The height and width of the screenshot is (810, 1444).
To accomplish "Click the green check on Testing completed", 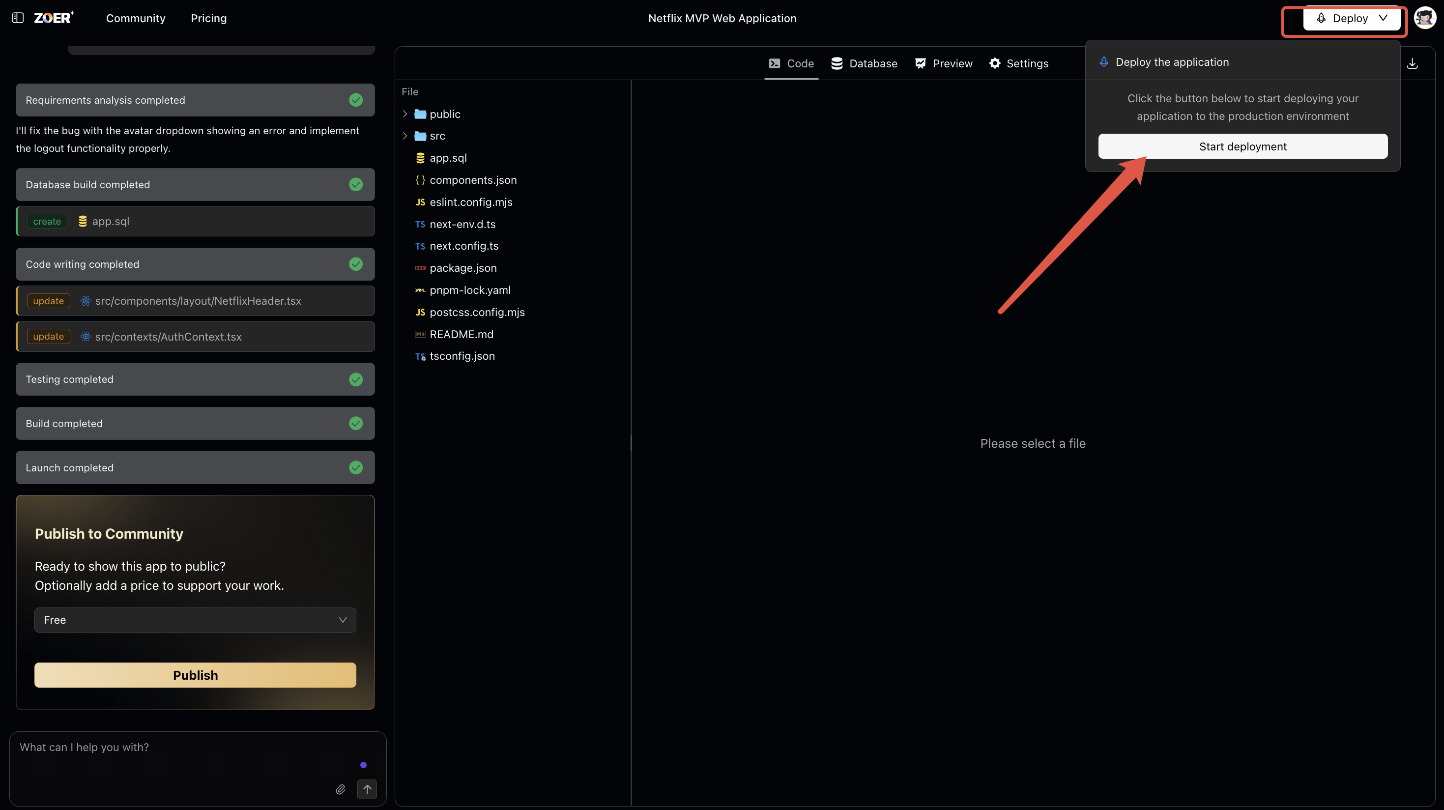I will click(355, 379).
